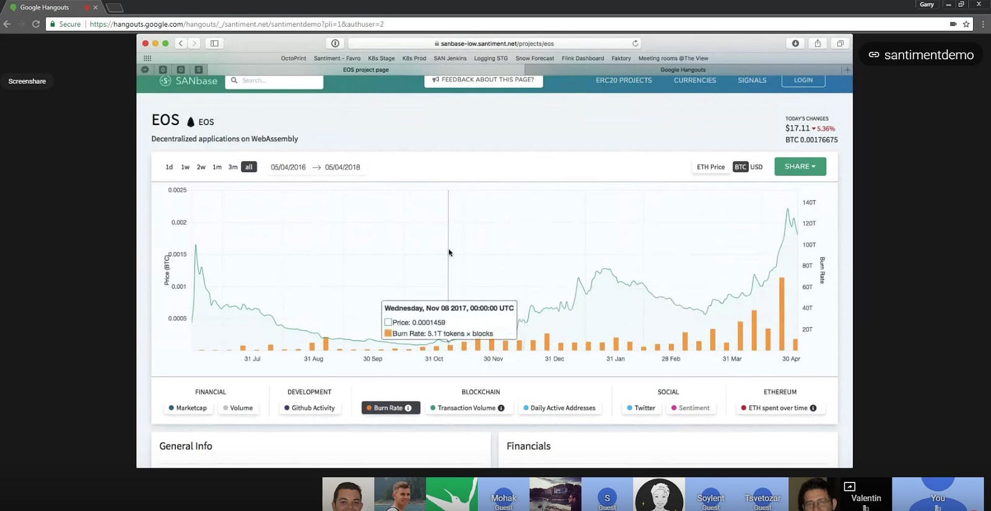
Task: Select the 1m time range
Action: (217, 167)
